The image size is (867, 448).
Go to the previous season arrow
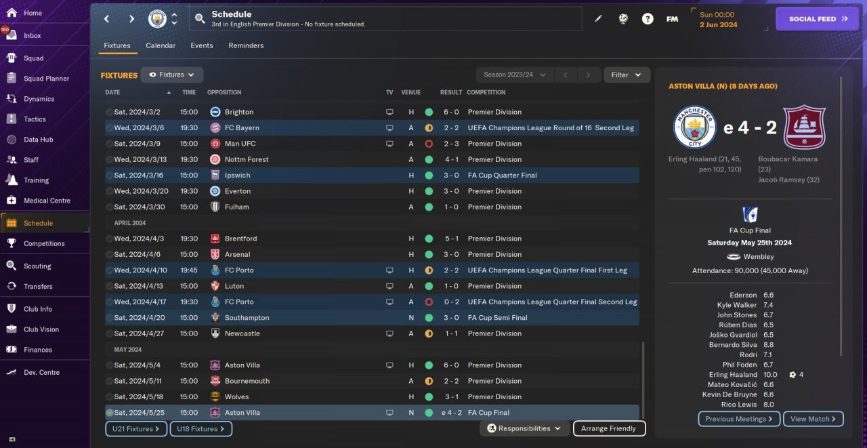[566, 75]
